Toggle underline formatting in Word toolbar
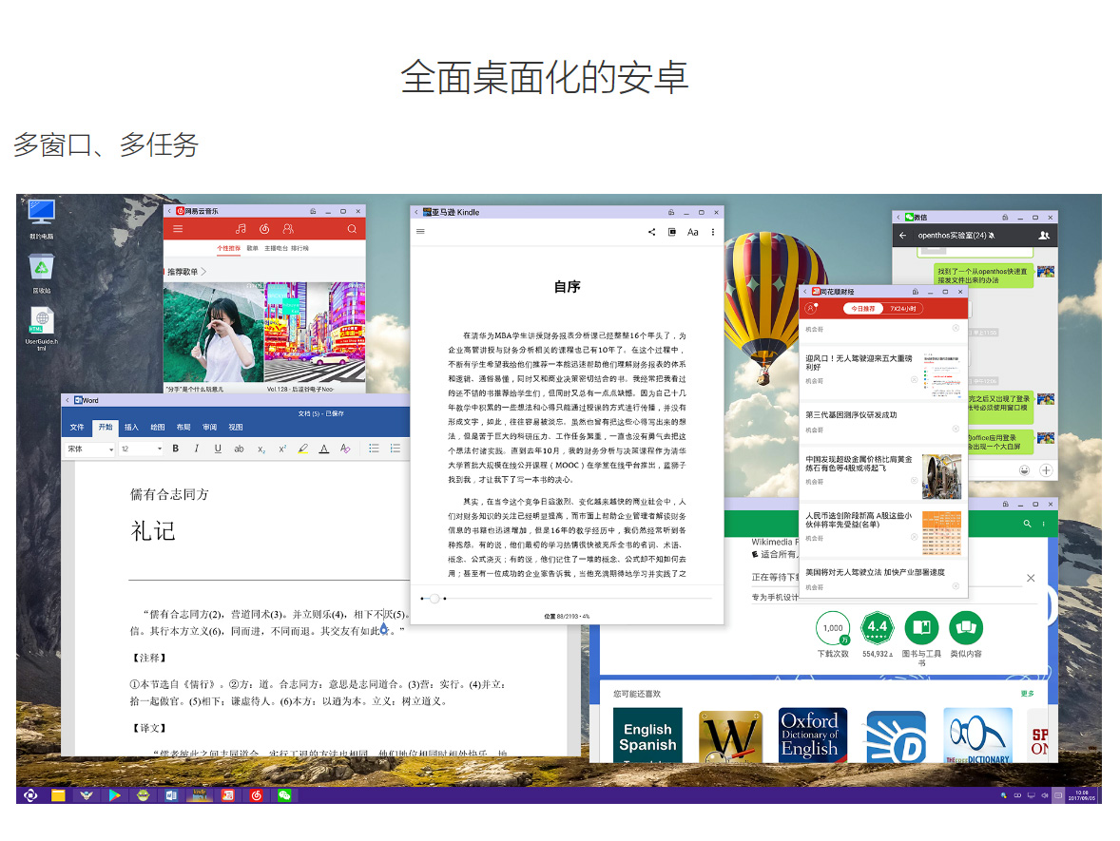This screenshot has width=1120, height=841. pos(218,449)
